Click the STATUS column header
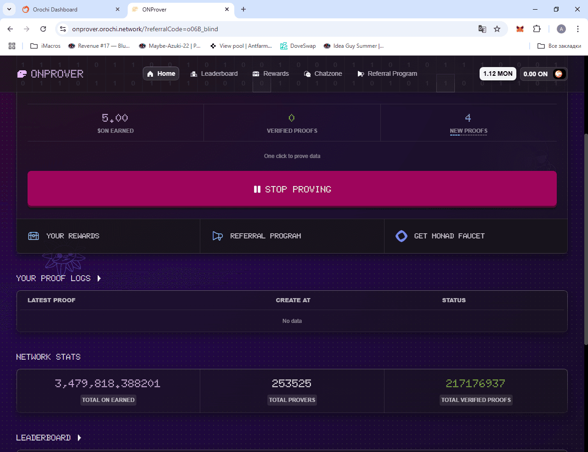 point(454,300)
